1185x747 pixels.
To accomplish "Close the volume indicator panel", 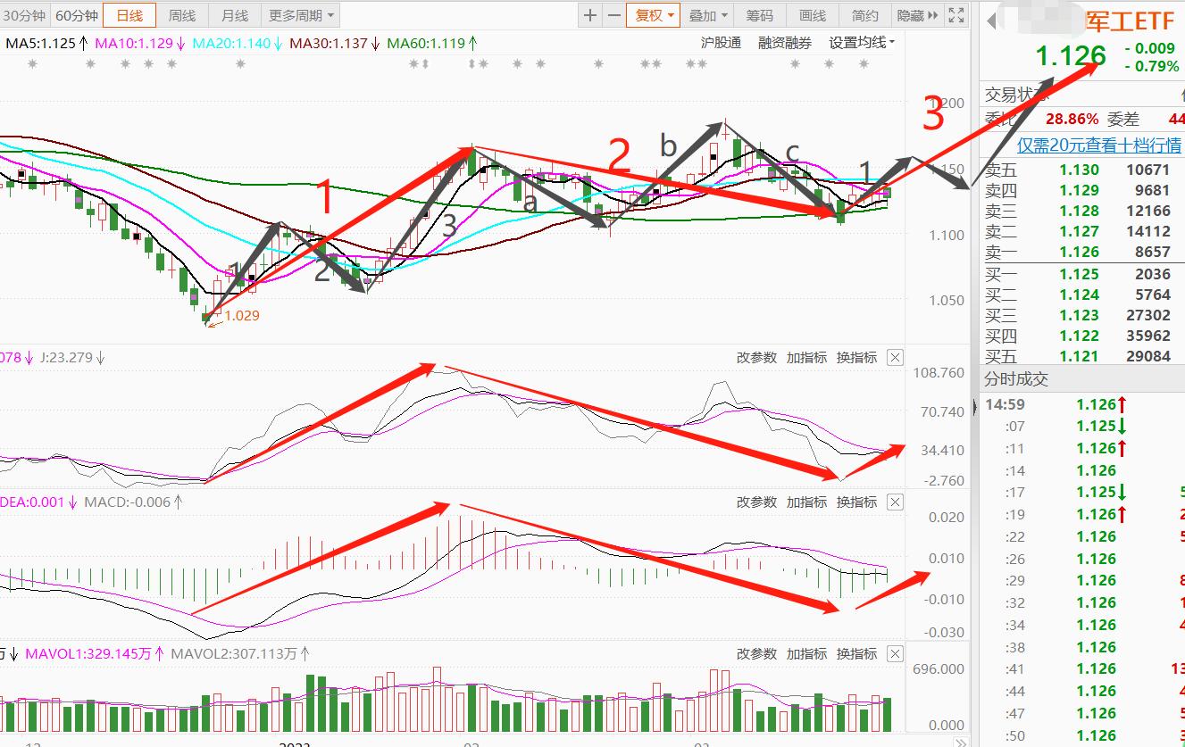I will (x=895, y=654).
